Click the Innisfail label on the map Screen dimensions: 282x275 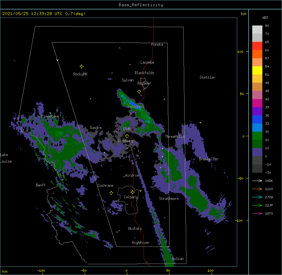(136, 106)
